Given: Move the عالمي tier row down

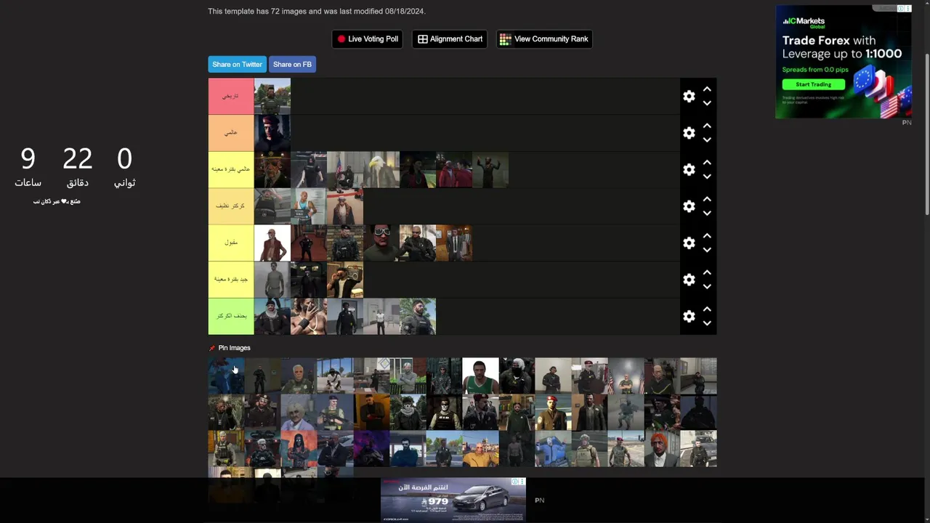Looking at the screenshot, I should pyautogui.click(x=707, y=140).
